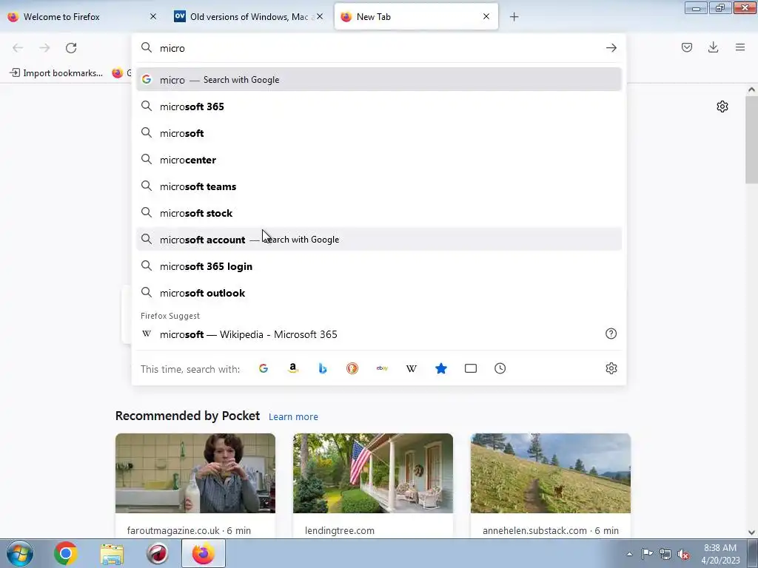
Task: Open the Windows Start menu
Action: click(x=20, y=553)
